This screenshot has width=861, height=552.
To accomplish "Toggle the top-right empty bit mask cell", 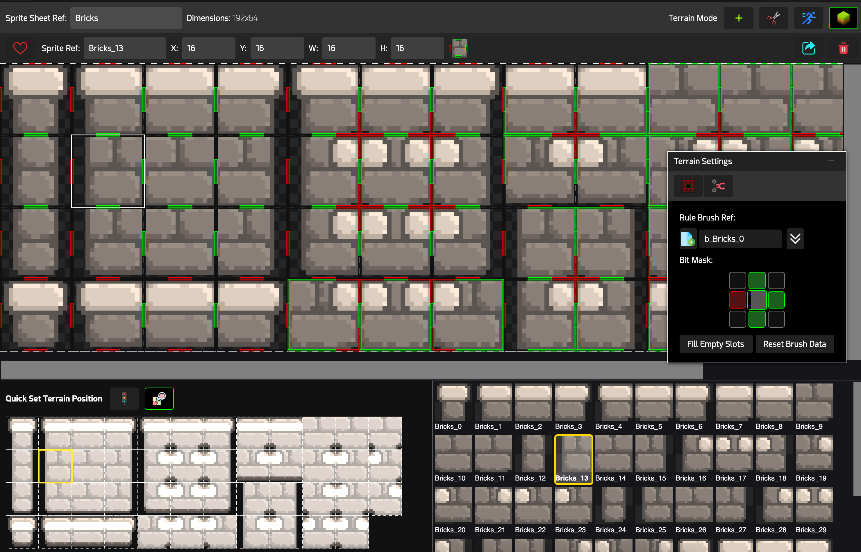I will pyautogui.click(x=776, y=280).
